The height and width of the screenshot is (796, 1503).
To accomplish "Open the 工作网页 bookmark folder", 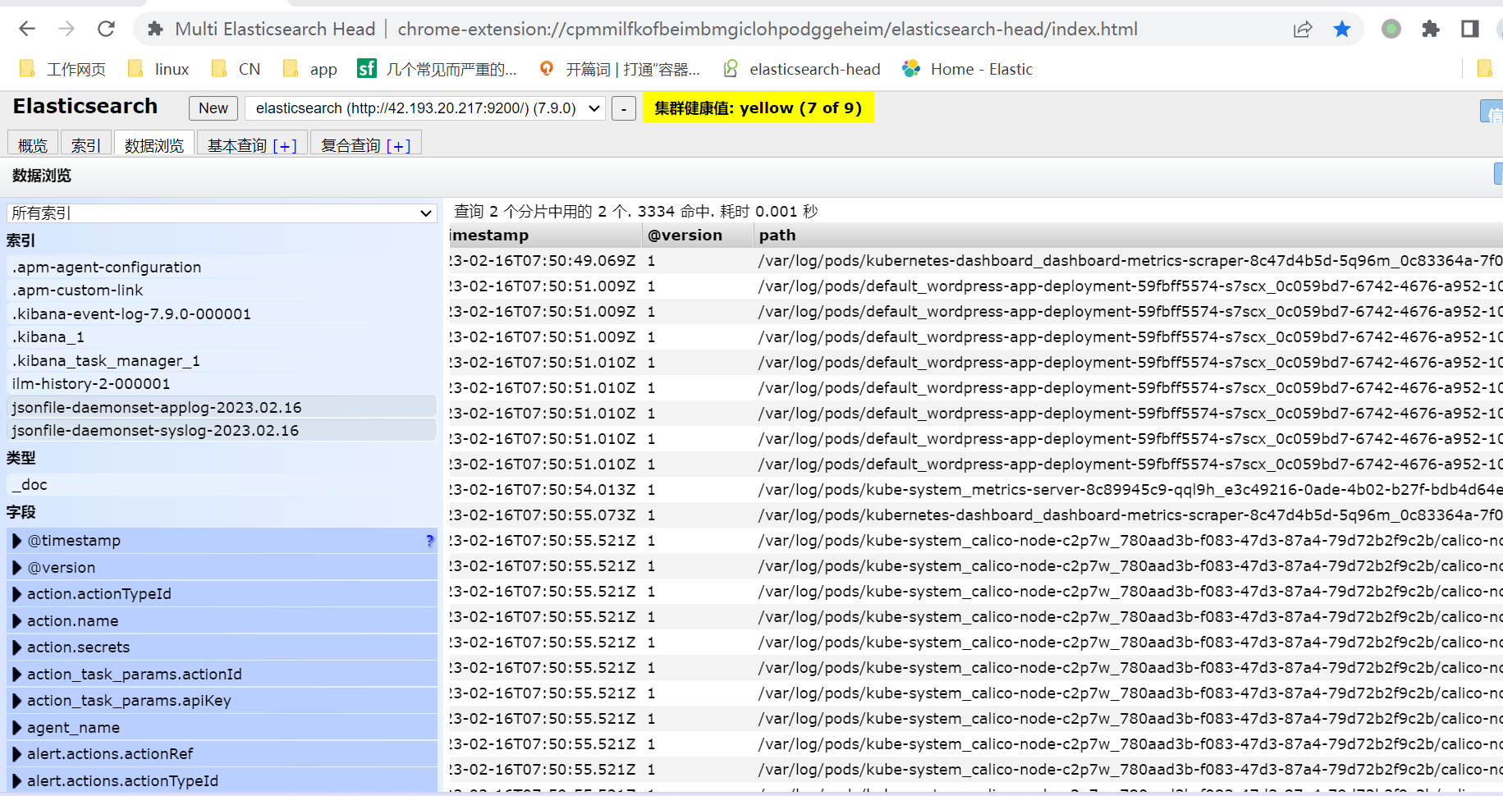I will [62, 69].
